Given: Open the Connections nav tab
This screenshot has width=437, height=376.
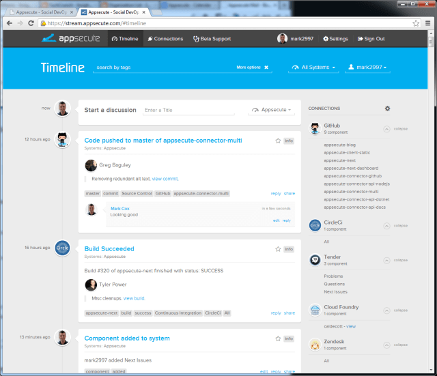Looking at the screenshot, I should tap(165, 39).
